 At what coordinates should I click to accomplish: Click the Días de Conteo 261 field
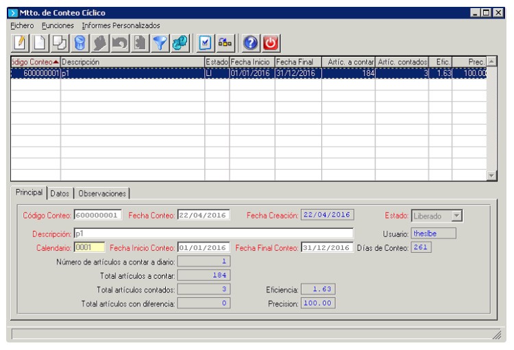click(x=421, y=247)
